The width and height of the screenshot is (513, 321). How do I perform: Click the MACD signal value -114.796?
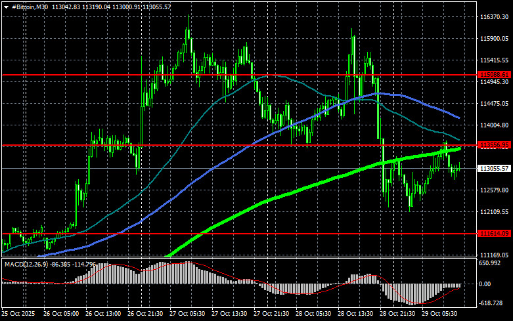tap(84, 264)
